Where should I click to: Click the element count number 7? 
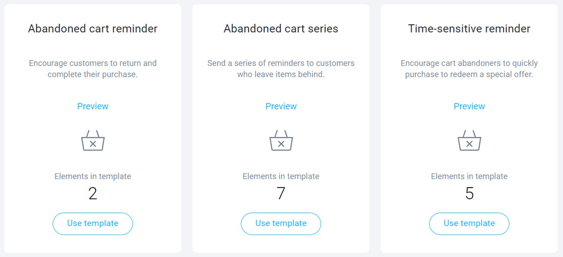pos(281,193)
